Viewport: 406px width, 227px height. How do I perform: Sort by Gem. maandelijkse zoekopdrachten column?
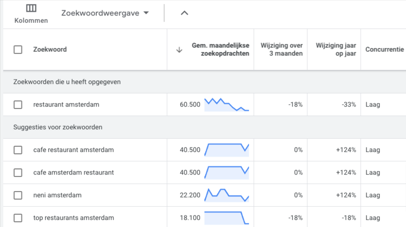click(x=220, y=50)
